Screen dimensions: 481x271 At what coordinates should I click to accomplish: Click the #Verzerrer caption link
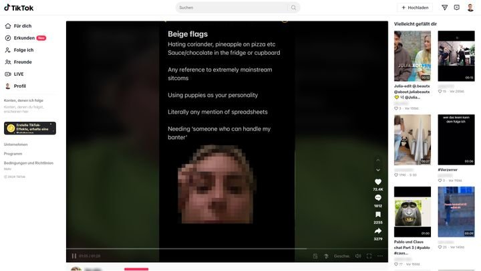click(x=448, y=169)
